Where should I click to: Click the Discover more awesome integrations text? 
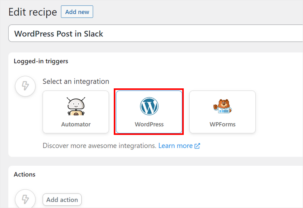tap(99, 145)
